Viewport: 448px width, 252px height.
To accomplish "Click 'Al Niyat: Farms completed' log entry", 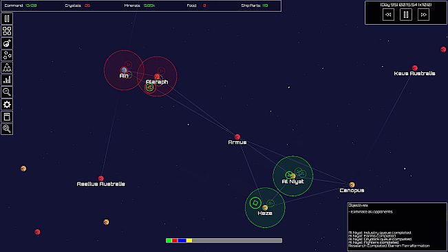I will click(x=372, y=235).
